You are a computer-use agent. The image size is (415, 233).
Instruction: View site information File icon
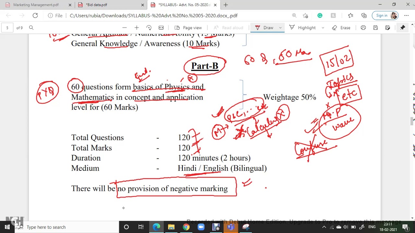55,16
